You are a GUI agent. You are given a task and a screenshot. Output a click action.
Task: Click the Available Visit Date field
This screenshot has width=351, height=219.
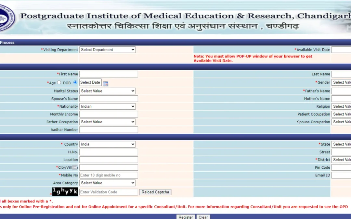tap(341, 50)
